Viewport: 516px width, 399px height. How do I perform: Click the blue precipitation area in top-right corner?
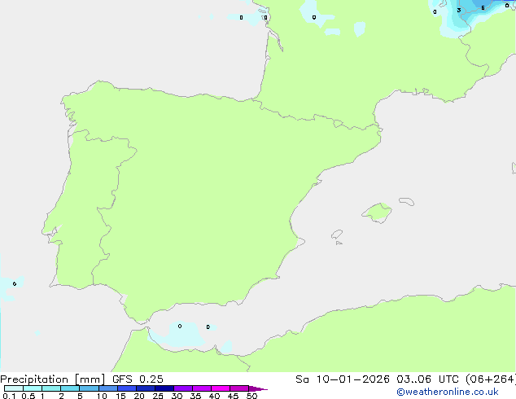click(x=470, y=11)
